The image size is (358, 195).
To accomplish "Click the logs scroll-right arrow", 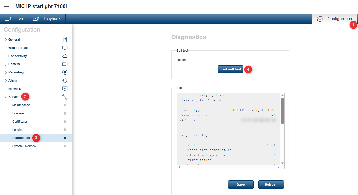I will (x=279, y=167).
